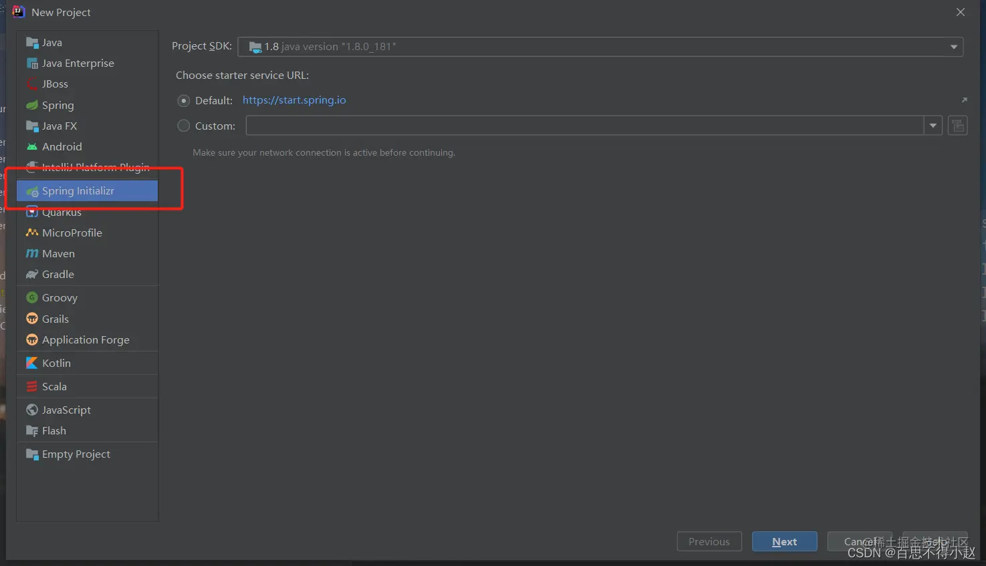986x566 pixels.
Task: Click the Scala red icon
Action: 31,386
